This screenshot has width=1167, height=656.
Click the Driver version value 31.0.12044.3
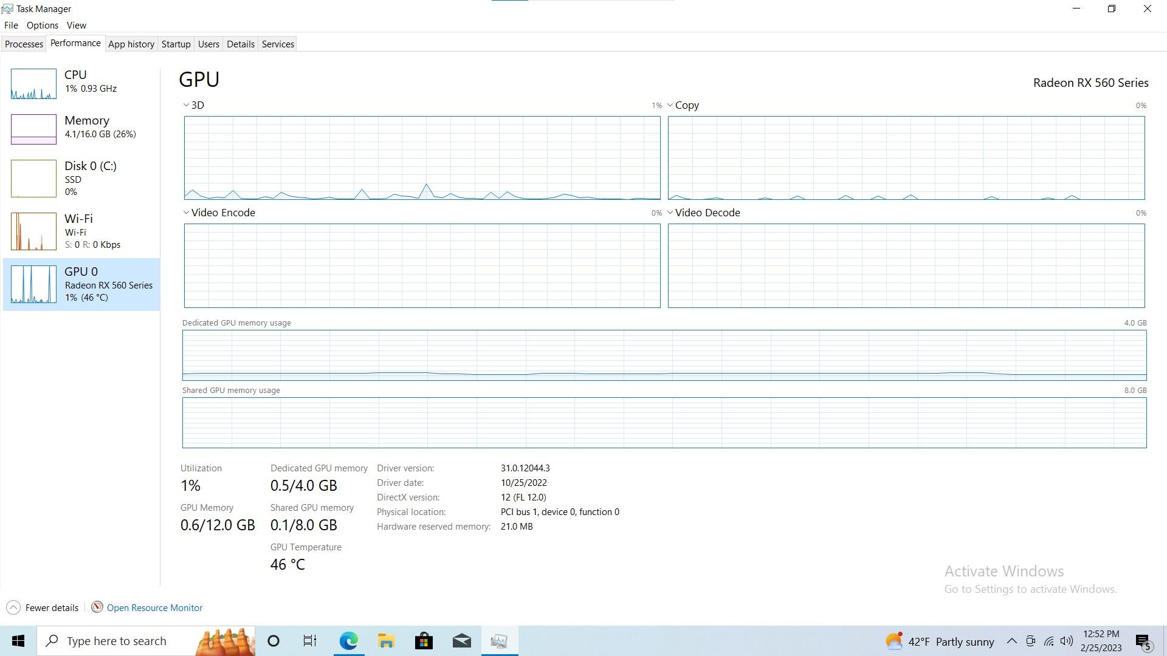click(525, 468)
